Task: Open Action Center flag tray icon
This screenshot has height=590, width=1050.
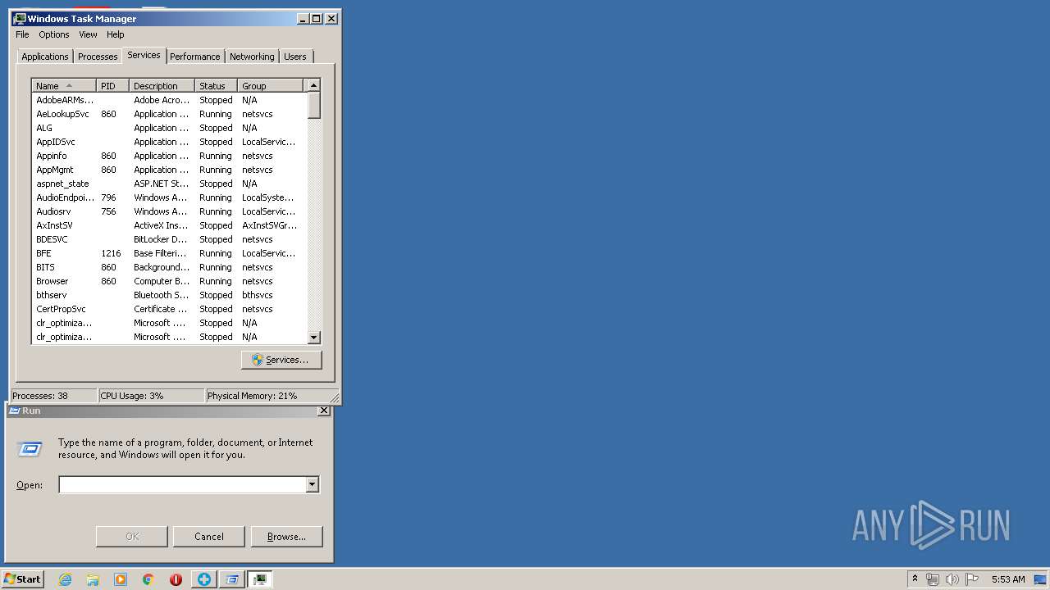Action: point(971,579)
